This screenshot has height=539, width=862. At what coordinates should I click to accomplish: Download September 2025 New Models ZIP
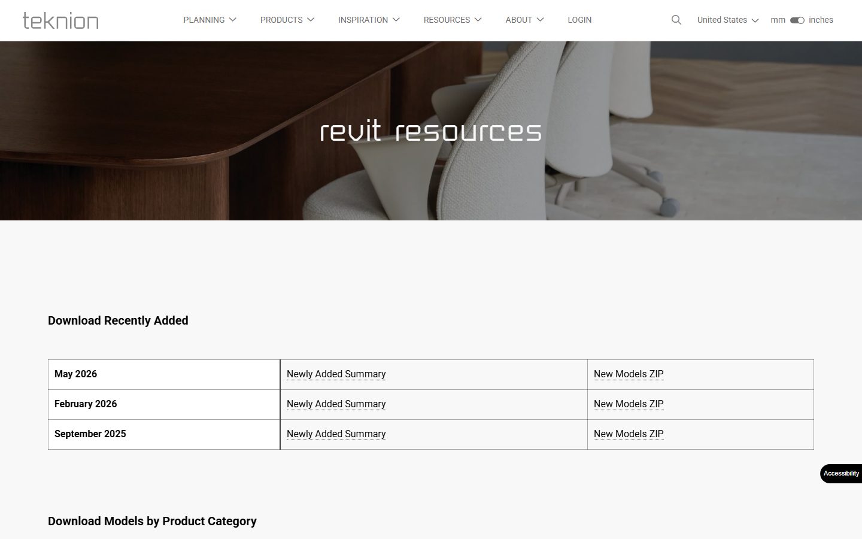pos(629,434)
